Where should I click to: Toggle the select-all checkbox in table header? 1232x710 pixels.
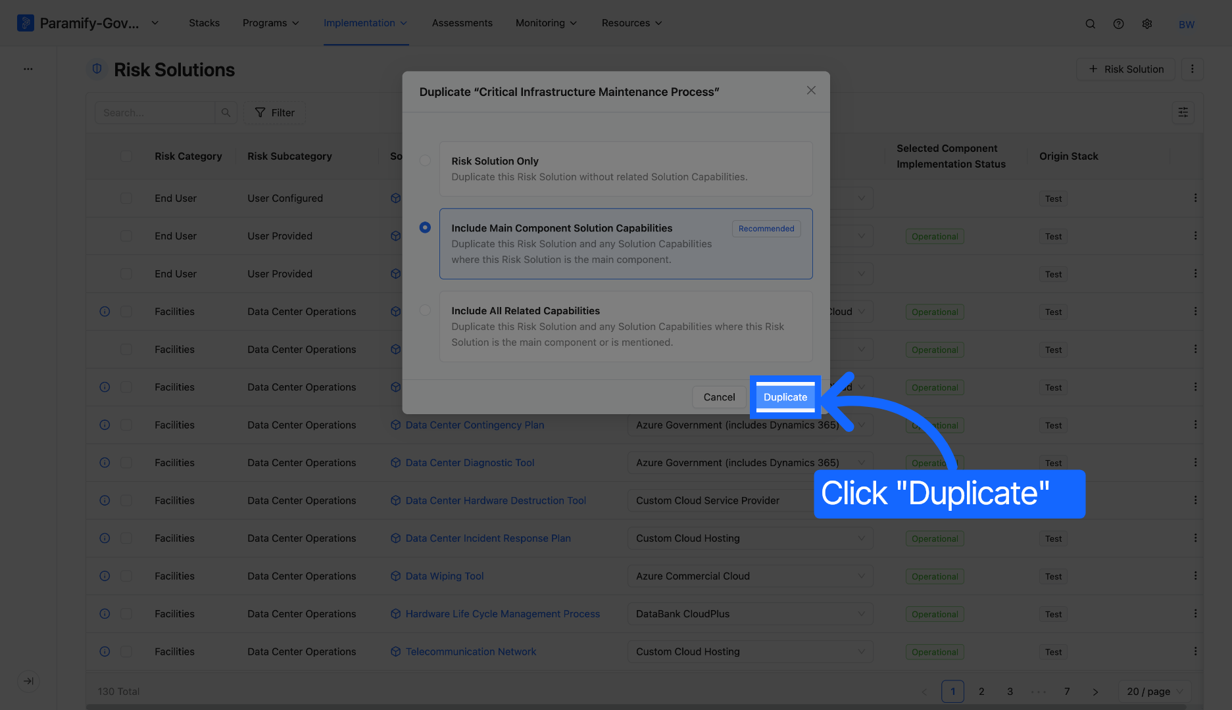tap(126, 156)
